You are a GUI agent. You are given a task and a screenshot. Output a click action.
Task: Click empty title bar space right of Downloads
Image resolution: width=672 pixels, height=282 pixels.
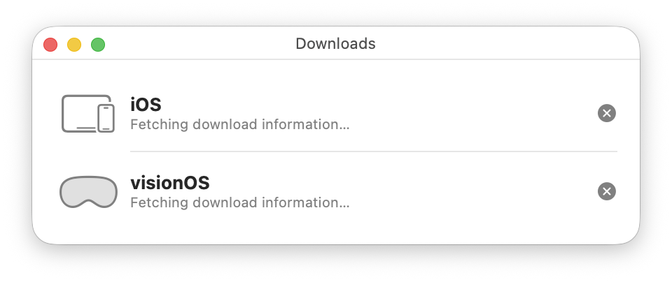[x=504, y=44]
